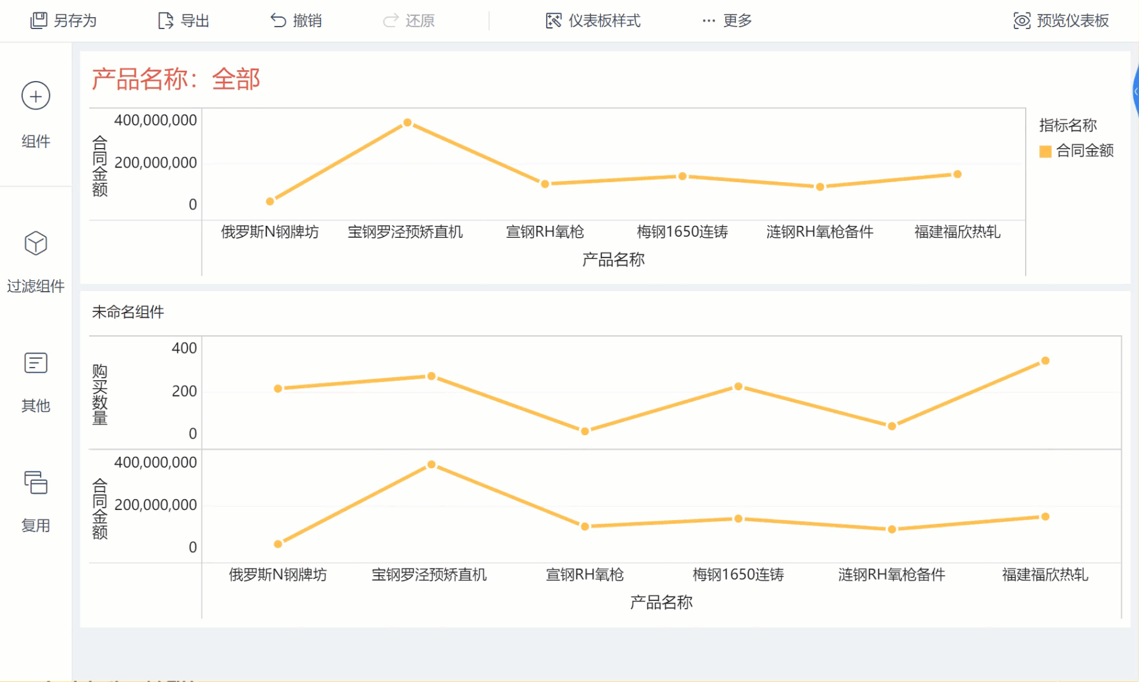Image resolution: width=1139 pixels, height=682 pixels.
Task: Open the 更多 menu label
Action: tap(738, 21)
